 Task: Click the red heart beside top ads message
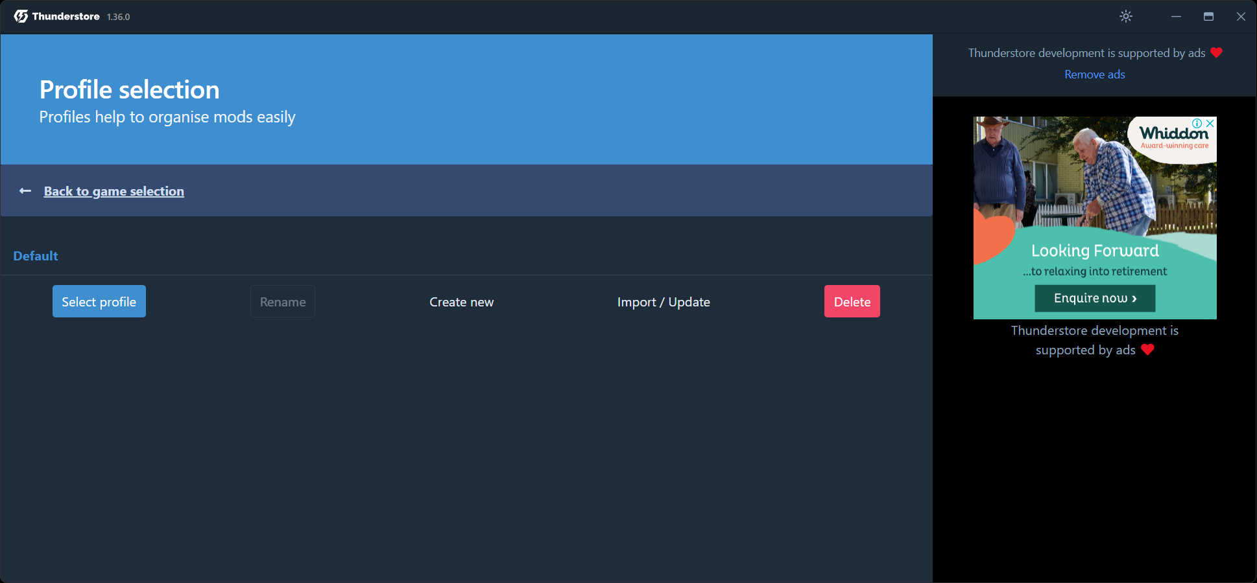point(1216,52)
